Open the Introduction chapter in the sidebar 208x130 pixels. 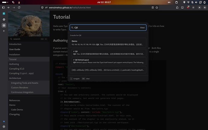point(15,44)
